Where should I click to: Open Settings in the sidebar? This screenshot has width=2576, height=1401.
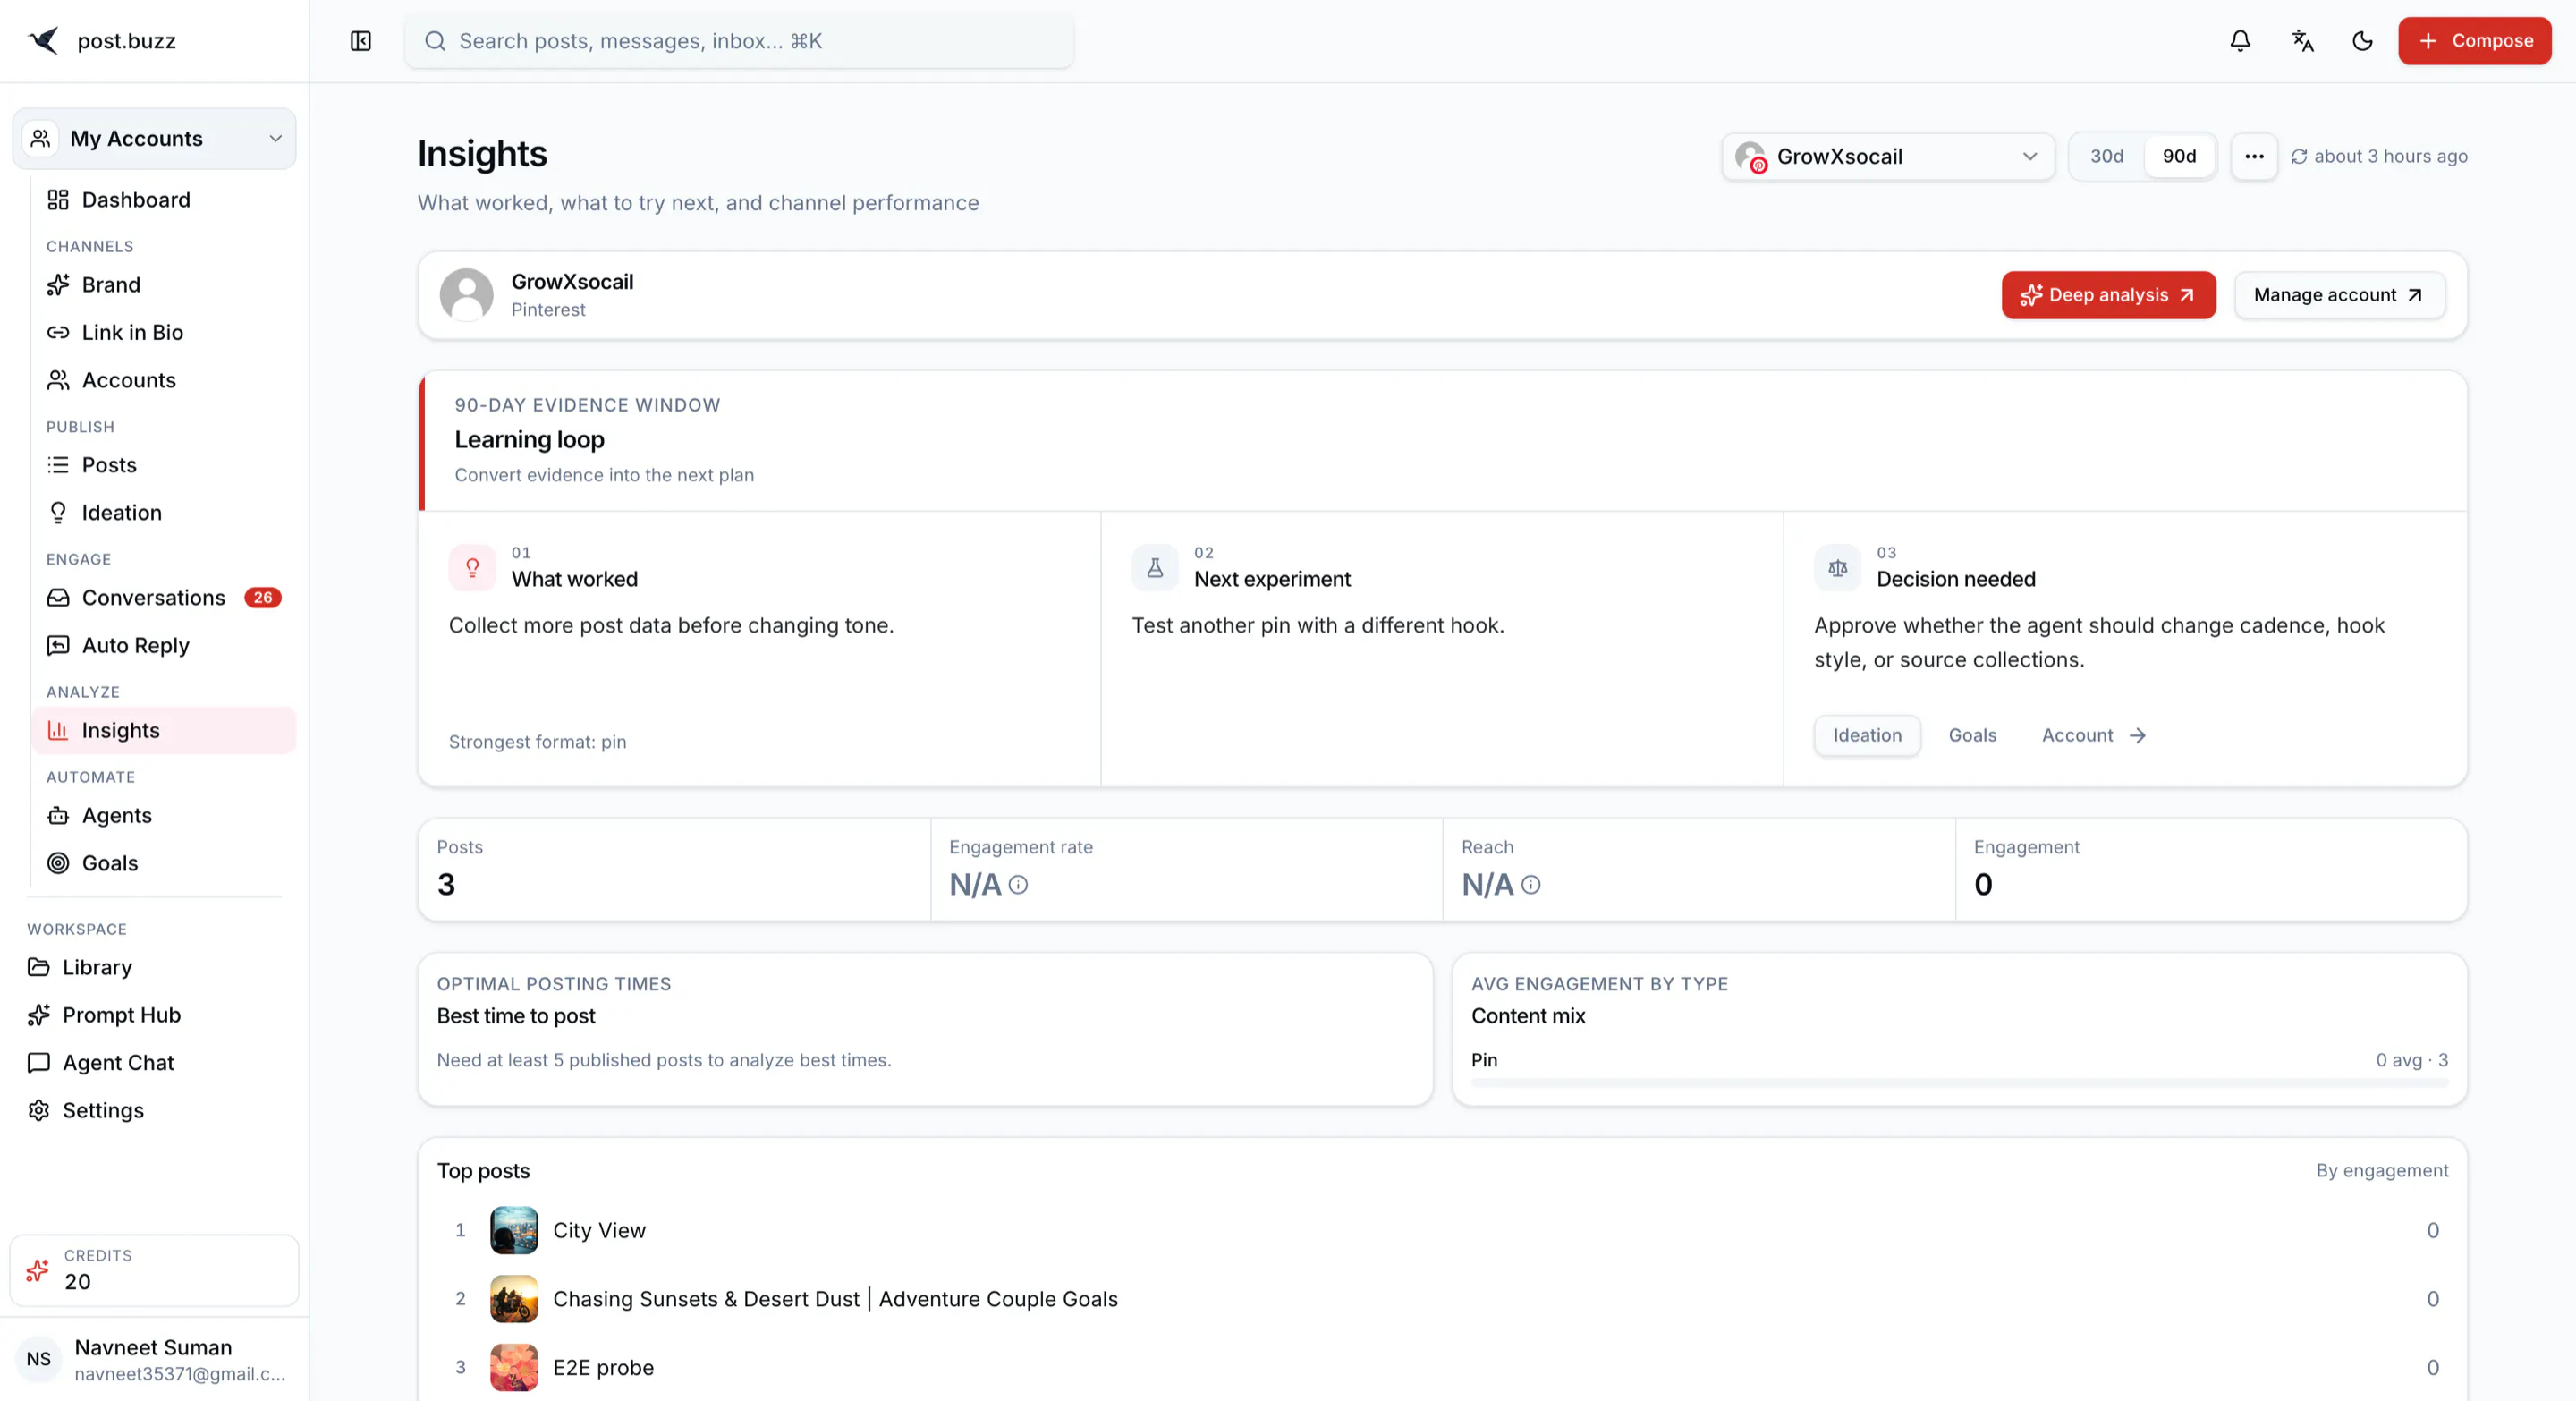point(154,1111)
